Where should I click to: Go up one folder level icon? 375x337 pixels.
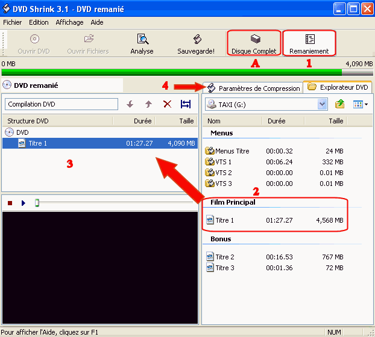click(x=340, y=104)
